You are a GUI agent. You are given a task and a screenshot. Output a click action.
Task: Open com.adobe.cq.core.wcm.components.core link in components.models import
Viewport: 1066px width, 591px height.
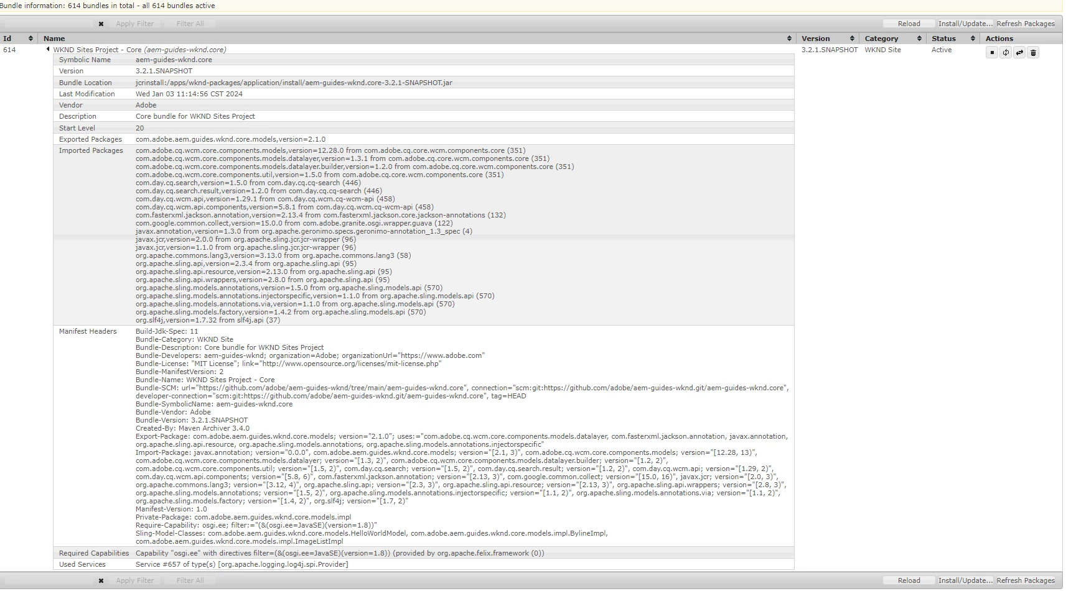444,150
